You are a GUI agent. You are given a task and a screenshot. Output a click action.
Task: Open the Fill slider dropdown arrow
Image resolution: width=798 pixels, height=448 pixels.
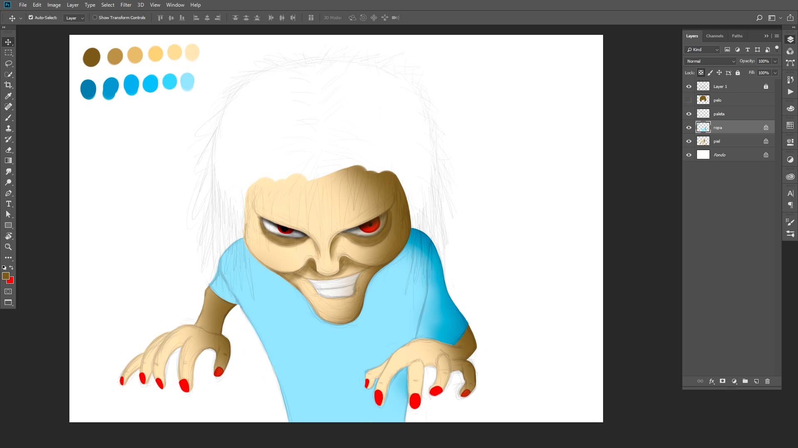point(775,73)
